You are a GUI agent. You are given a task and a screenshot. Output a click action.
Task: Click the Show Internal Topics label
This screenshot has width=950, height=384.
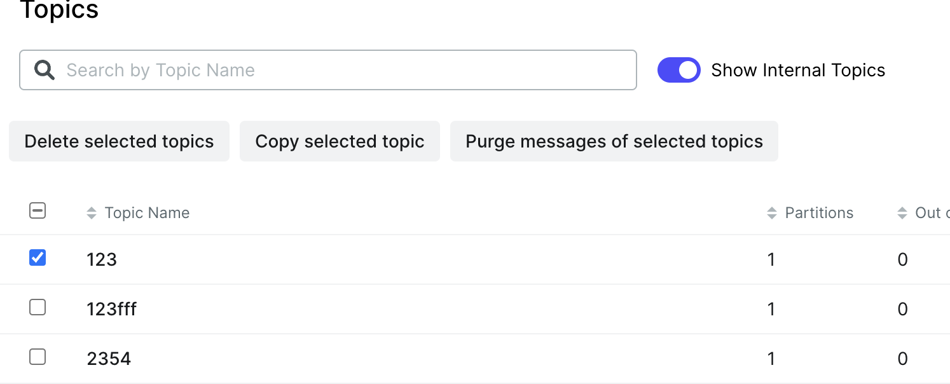point(797,70)
